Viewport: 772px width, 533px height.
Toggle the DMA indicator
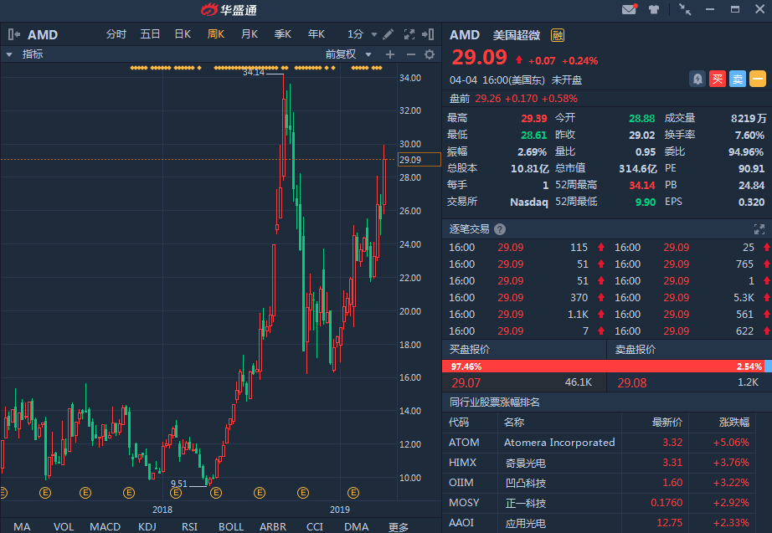[x=357, y=526]
